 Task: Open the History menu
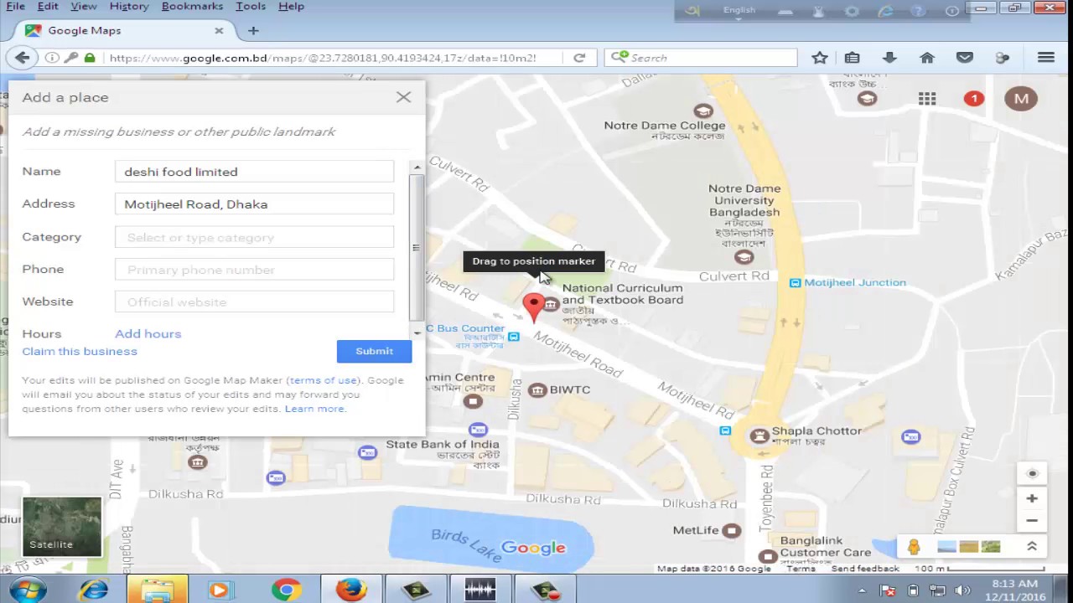(129, 6)
